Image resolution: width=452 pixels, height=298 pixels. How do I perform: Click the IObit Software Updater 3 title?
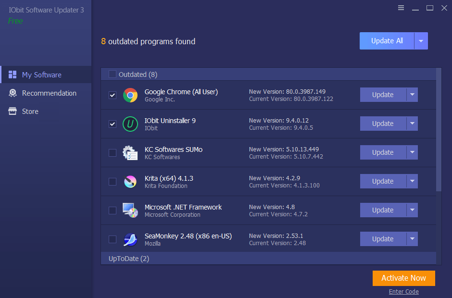tap(47, 10)
